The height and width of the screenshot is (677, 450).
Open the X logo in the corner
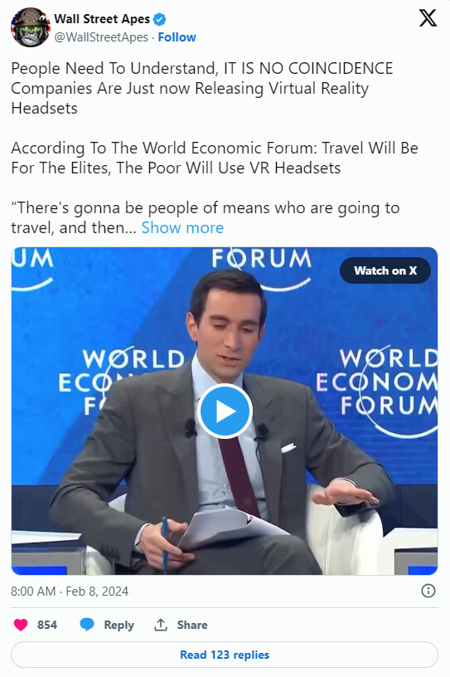428,18
